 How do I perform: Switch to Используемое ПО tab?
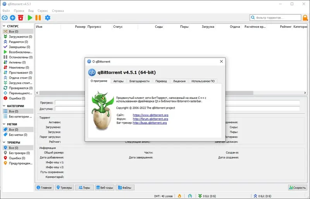203,81
